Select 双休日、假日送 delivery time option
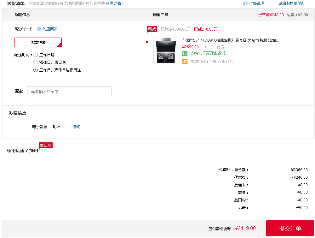 [x=36, y=62]
